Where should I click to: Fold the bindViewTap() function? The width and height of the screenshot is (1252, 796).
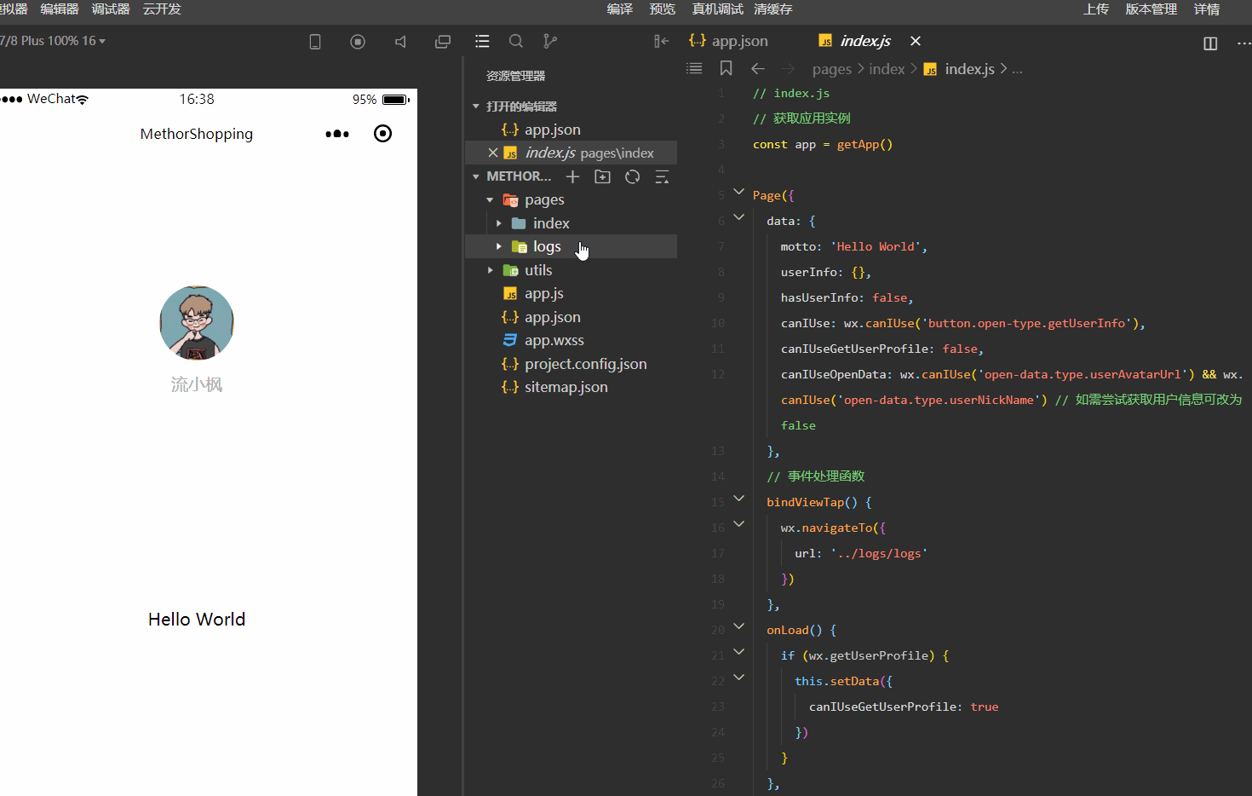[738, 499]
